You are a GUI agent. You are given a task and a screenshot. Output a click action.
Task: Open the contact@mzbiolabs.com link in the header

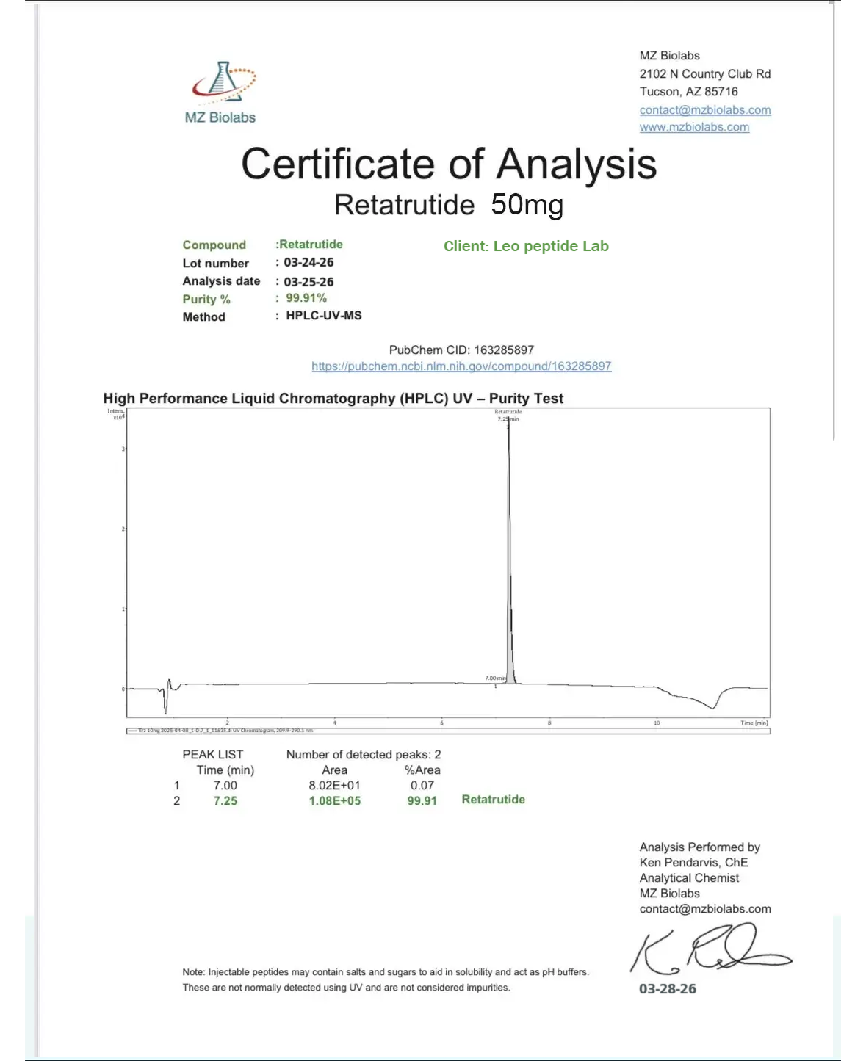(x=705, y=109)
